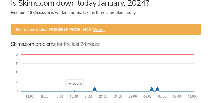Select the 17:00 axis label

pyautogui.click(x=59, y=97)
